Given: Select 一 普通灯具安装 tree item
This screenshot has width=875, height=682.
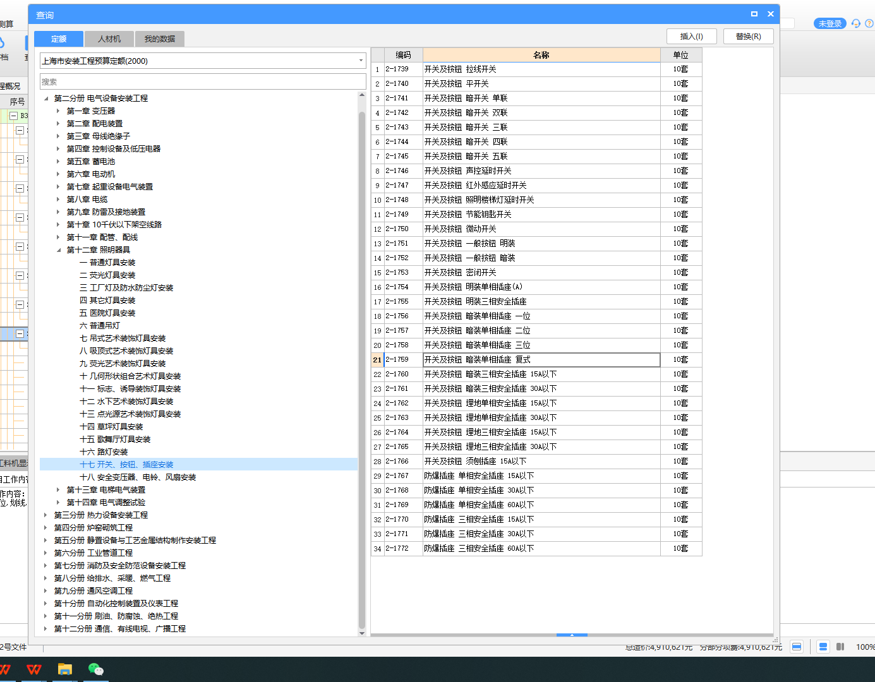Looking at the screenshot, I should click(x=107, y=263).
